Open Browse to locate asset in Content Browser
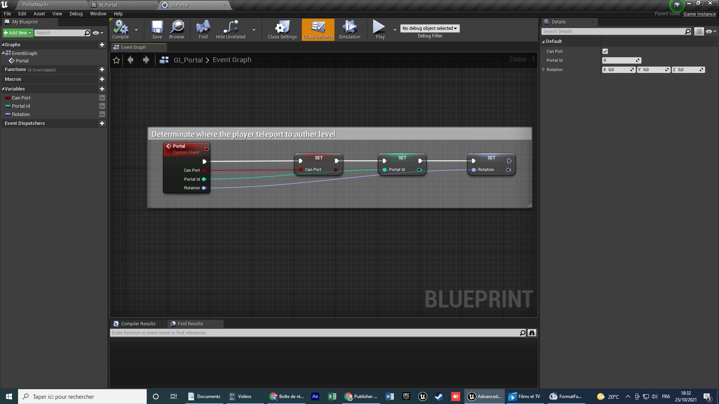719x404 pixels. [x=176, y=30]
